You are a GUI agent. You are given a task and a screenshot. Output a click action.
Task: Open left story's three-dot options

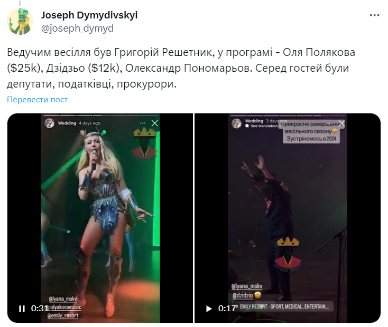click(x=143, y=123)
